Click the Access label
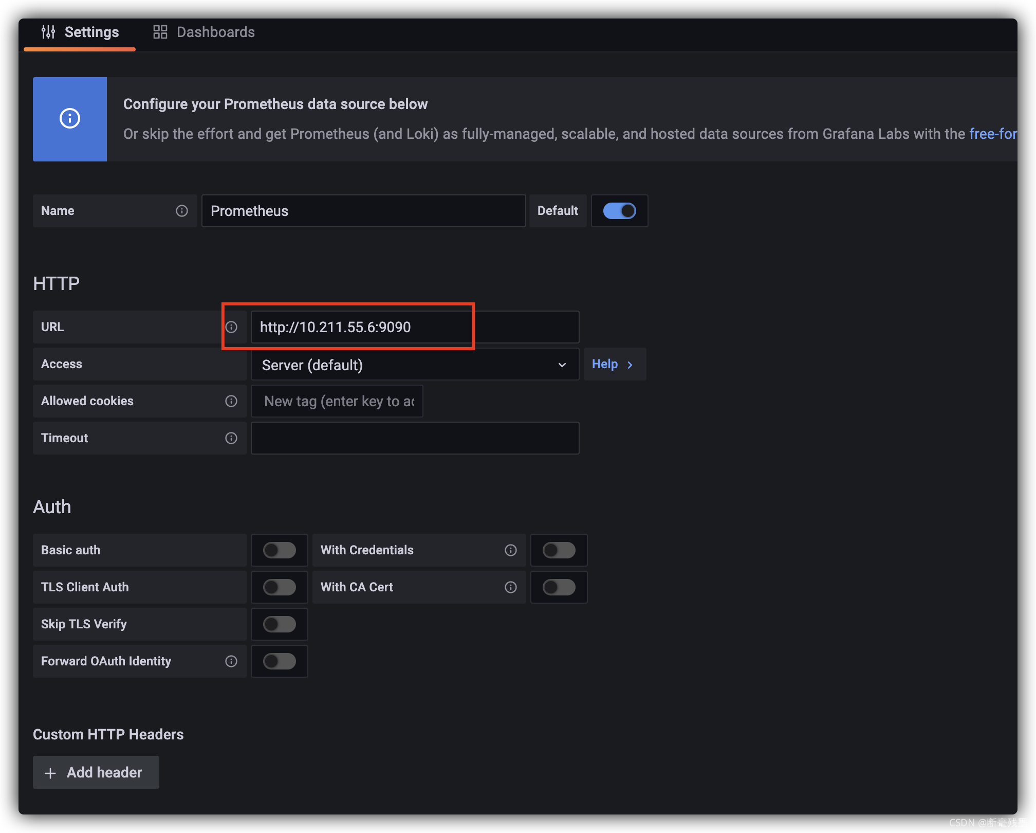 [62, 364]
